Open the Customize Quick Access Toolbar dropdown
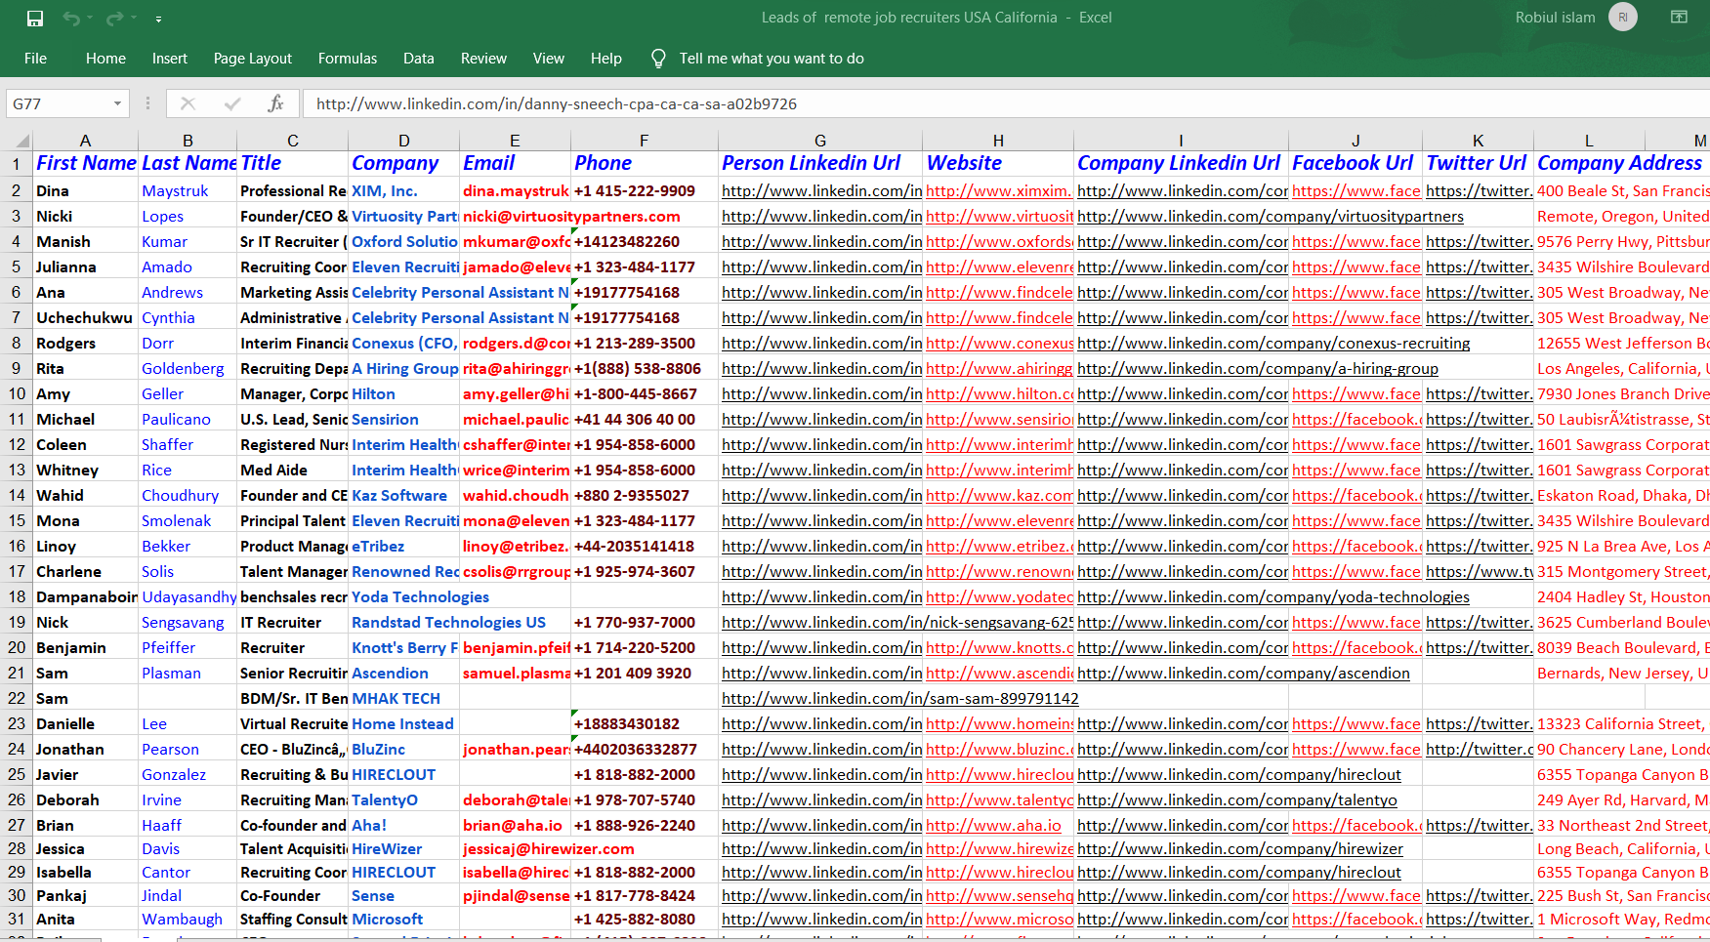1710x942 pixels. tap(158, 19)
